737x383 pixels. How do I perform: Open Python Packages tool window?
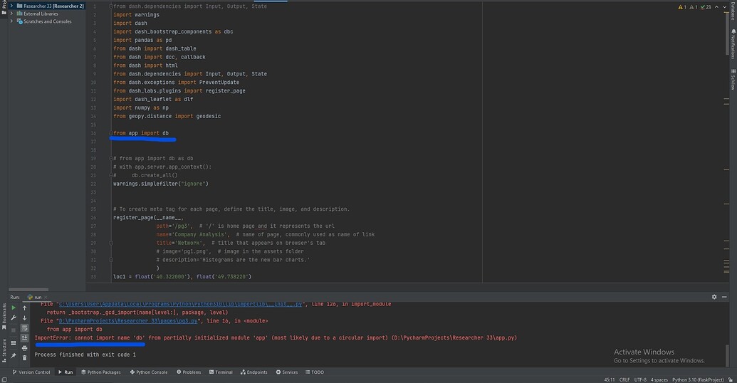(x=100, y=372)
